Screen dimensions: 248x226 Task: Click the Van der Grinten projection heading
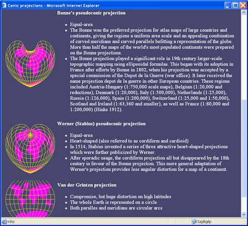[87, 185]
